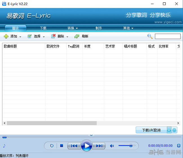Click the Delete icon with red X

[53, 36]
